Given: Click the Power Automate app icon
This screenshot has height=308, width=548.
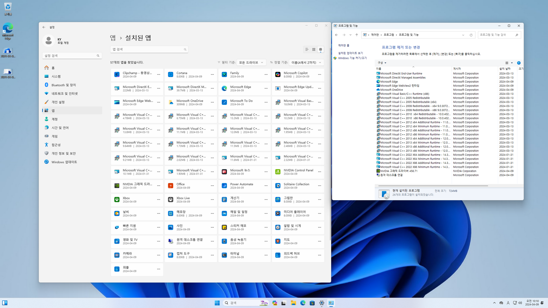Looking at the screenshot, I should (x=224, y=186).
